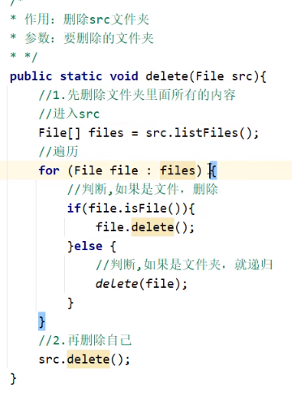
Task: Click the final closing brace of the method
Action: [13, 378]
